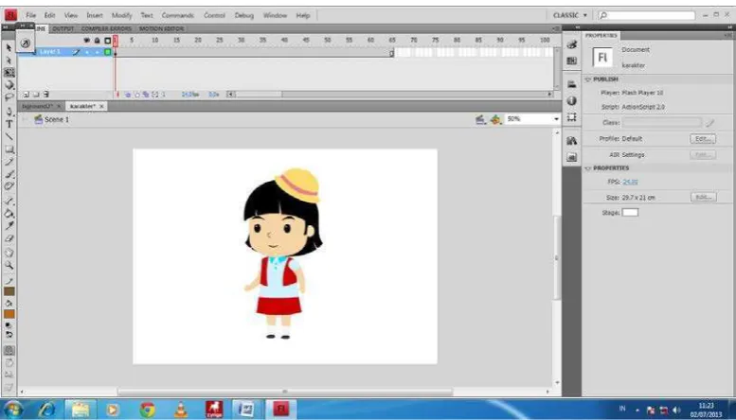
Task: Click the New Layer icon in timeline
Action: [x=26, y=95]
